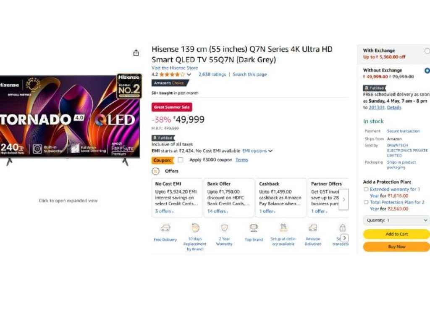Click the Top Brand trophy icon
The height and width of the screenshot is (318, 430).
pyautogui.click(x=254, y=228)
